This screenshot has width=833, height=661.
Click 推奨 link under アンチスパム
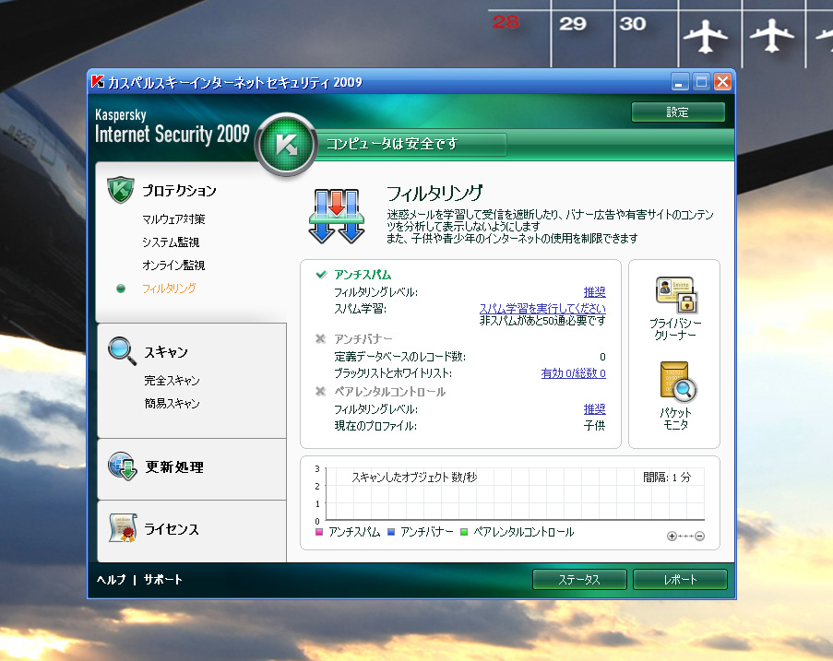(594, 292)
